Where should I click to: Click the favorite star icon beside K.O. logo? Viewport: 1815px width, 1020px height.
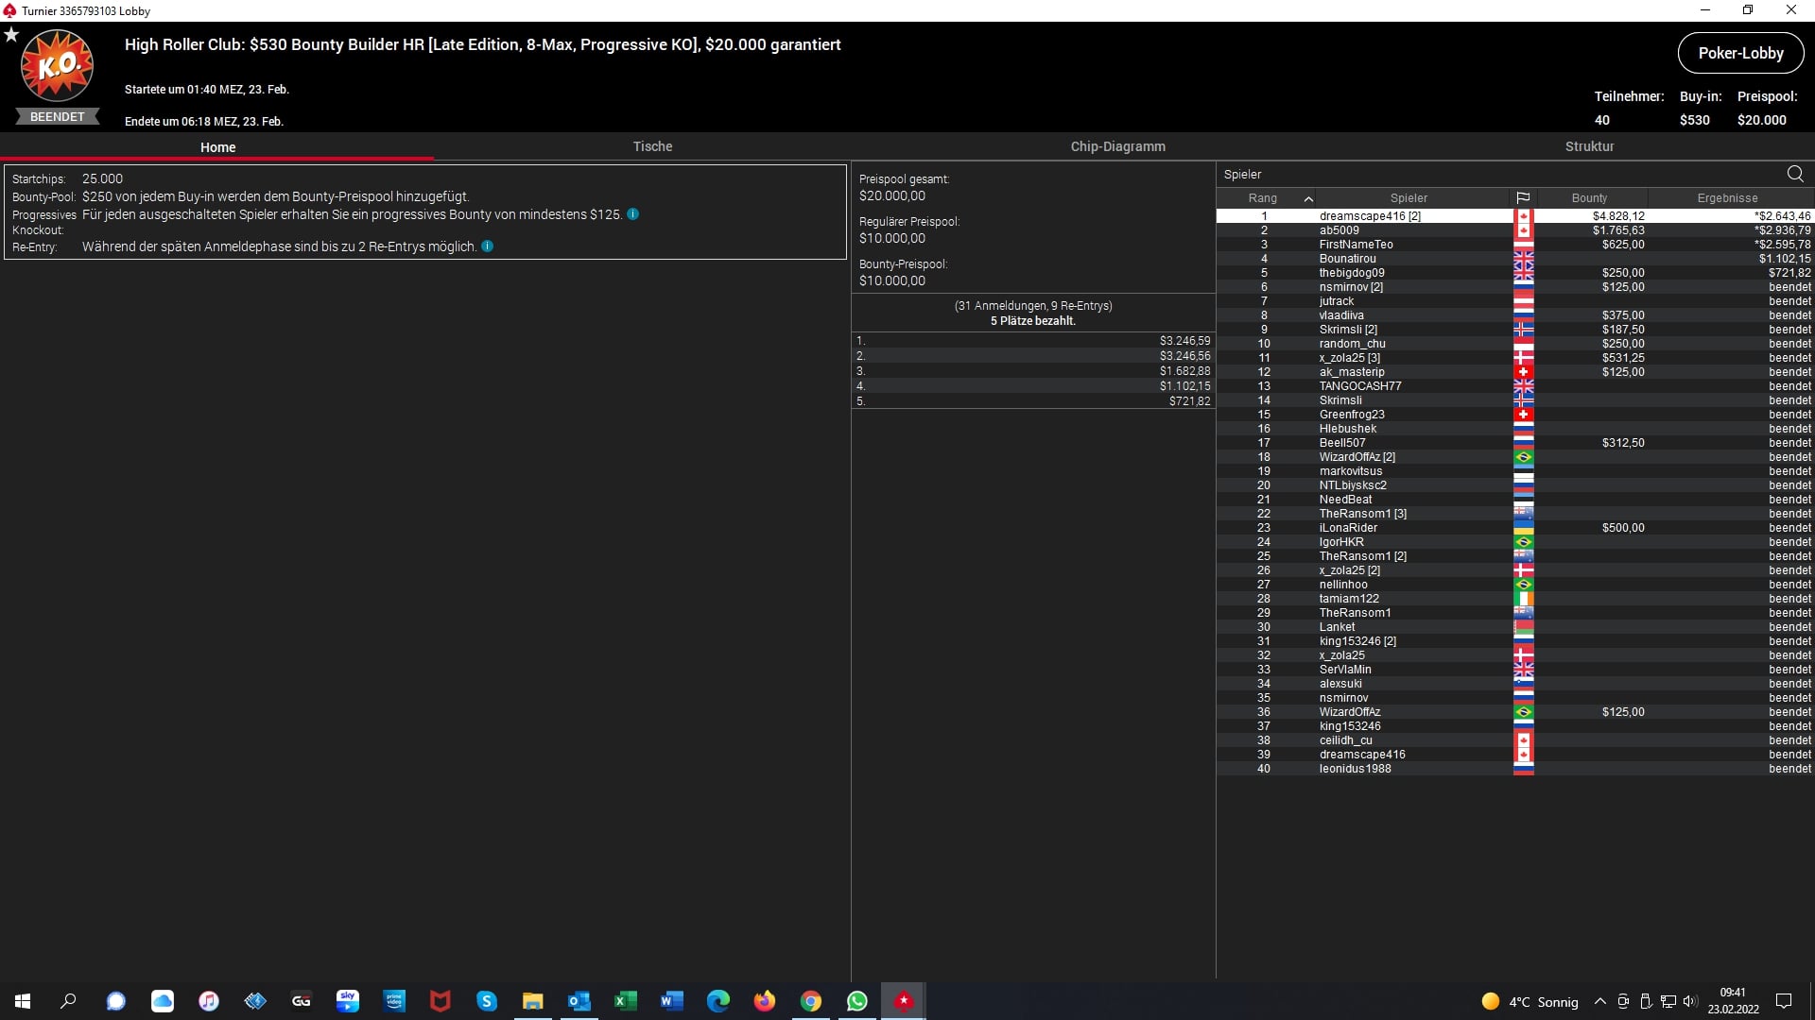11,35
